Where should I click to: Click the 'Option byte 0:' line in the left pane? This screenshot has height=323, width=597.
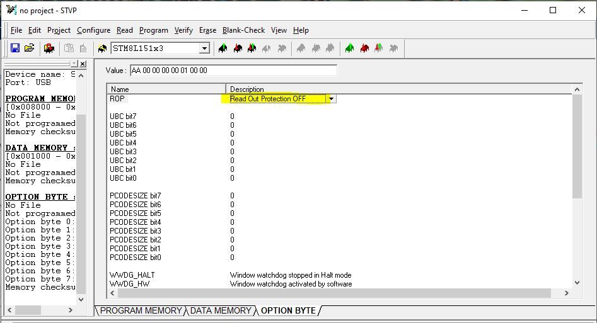tap(40, 222)
